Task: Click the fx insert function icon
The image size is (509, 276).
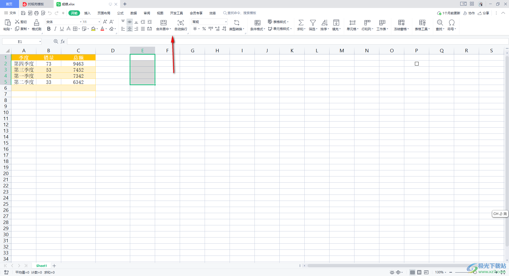Action: tap(63, 41)
